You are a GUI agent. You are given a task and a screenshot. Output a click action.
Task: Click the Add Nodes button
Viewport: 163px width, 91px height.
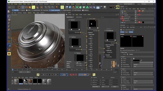70,17
